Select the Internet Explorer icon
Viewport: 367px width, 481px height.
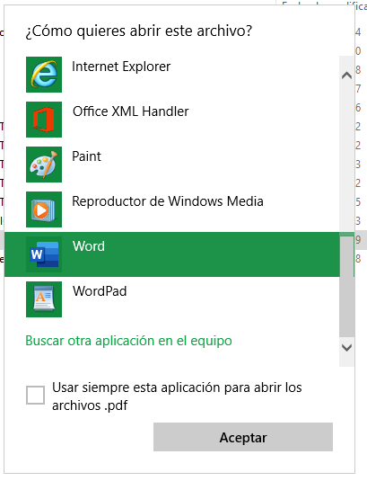[44, 75]
